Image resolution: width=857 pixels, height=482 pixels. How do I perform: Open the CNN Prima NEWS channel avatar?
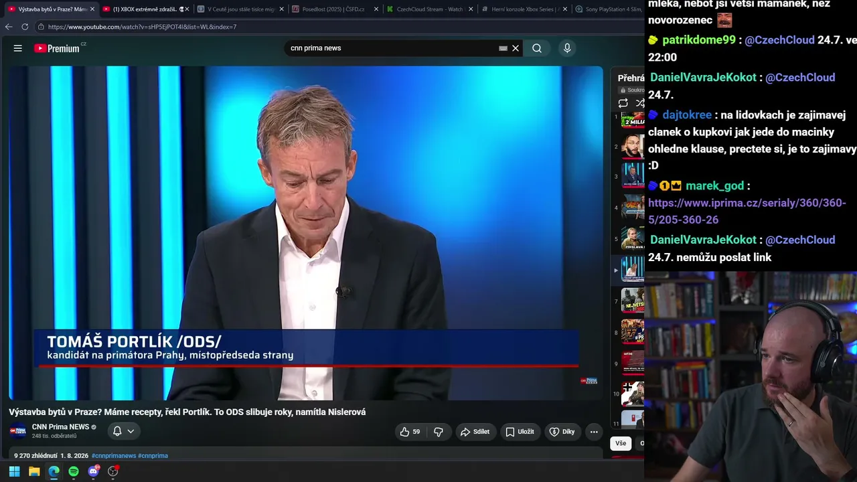click(18, 431)
